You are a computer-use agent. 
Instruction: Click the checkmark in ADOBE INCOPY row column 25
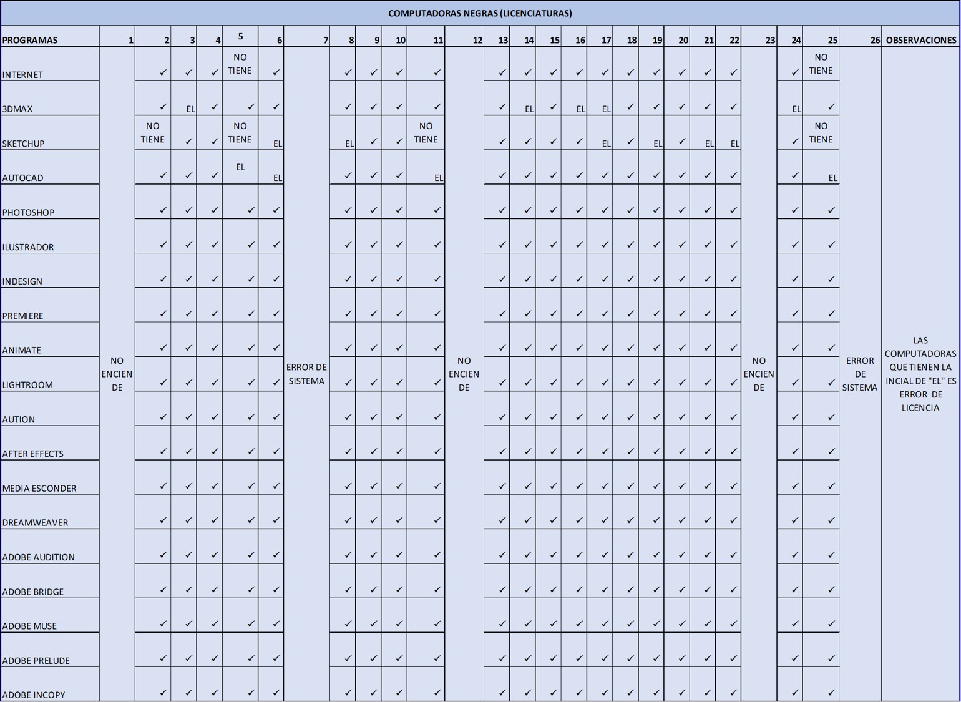click(x=831, y=693)
